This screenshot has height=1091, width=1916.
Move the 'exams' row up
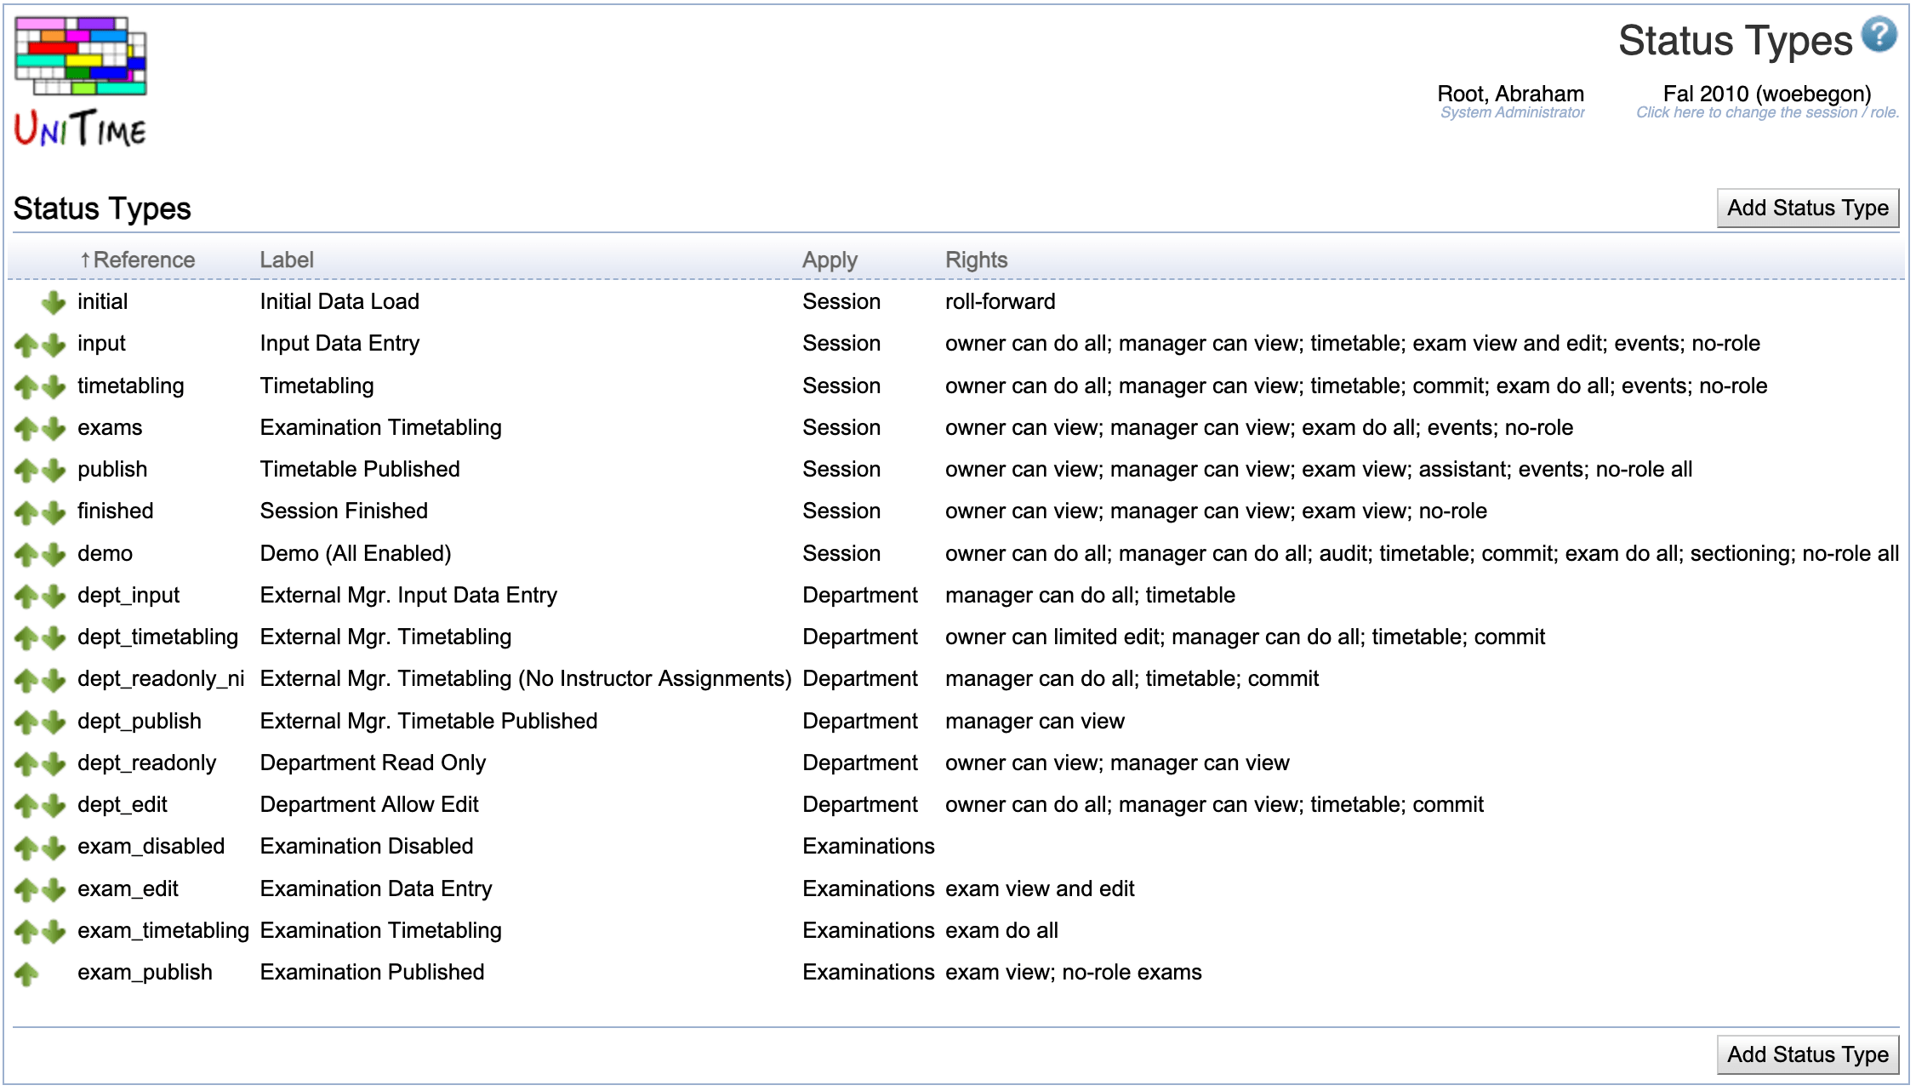26,427
